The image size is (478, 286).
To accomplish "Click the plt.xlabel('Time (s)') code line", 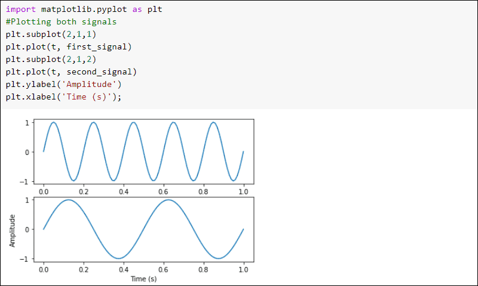I will tap(63, 97).
